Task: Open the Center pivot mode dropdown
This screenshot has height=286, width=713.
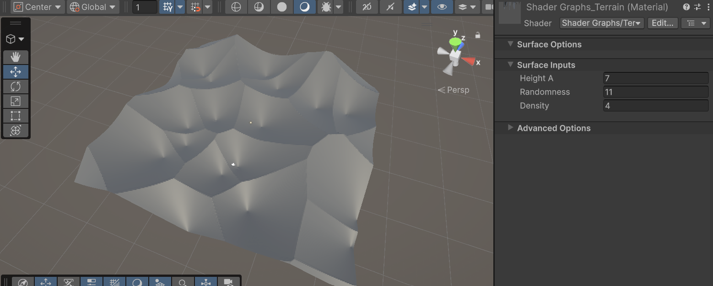Action: coord(38,7)
